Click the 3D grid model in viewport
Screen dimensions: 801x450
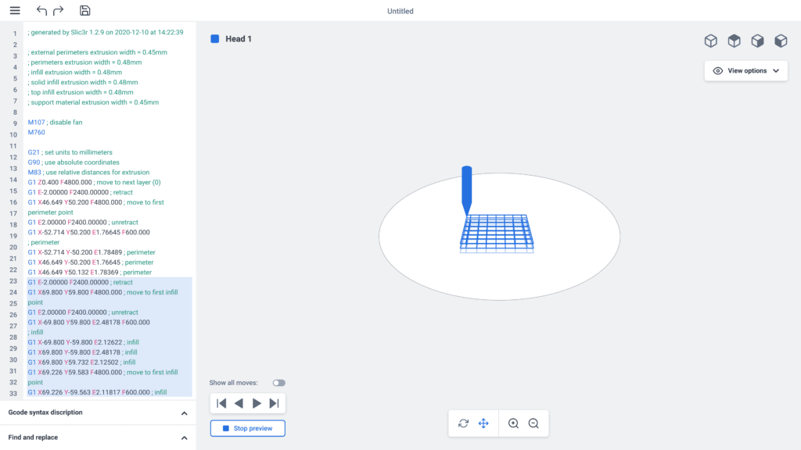(497, 234)
